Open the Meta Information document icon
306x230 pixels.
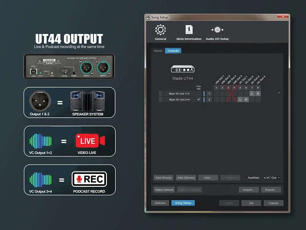click(189, 30)
